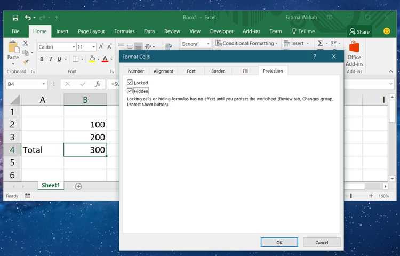This screenshot has width=400, height=256.
Task: Open the Calibri font name dropdown
Action: [x=74, y=47]
